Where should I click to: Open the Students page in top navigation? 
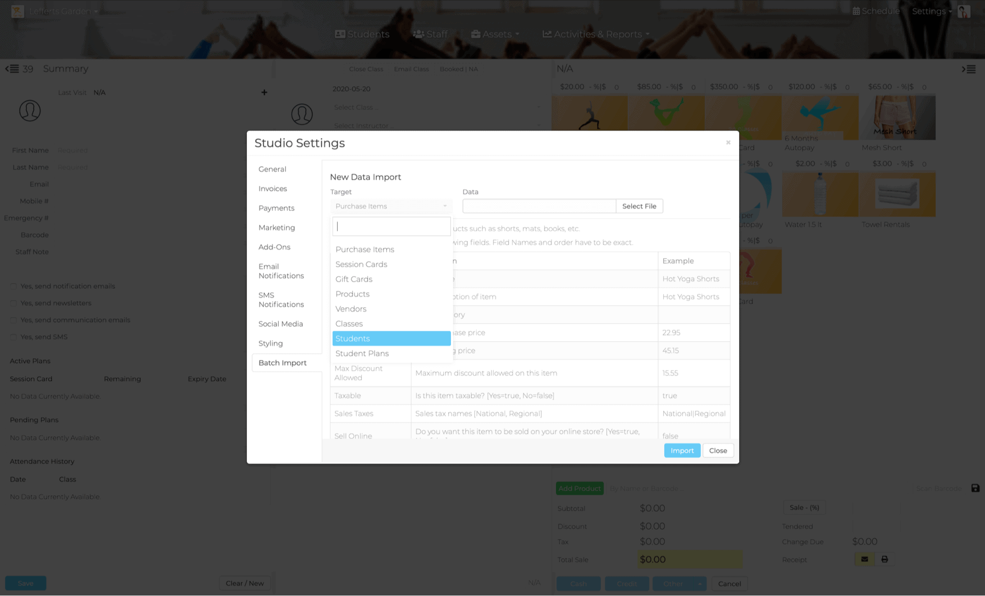click(362, 34)
